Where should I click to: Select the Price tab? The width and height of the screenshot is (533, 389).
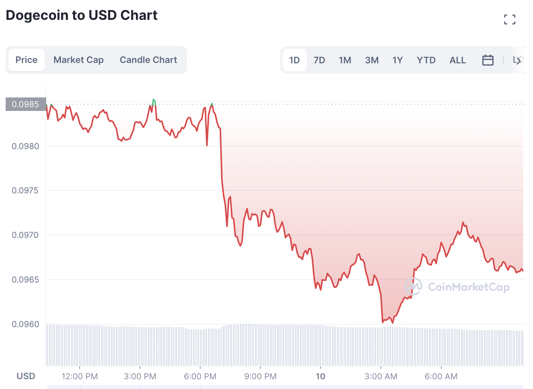pos(26,60)
